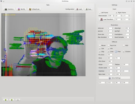
Task: Click the Pre Zone input field
Action: [x=111, y=55]
